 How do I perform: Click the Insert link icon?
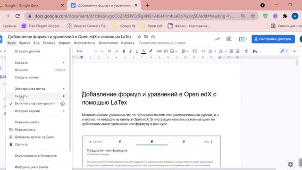coord(159,51)
